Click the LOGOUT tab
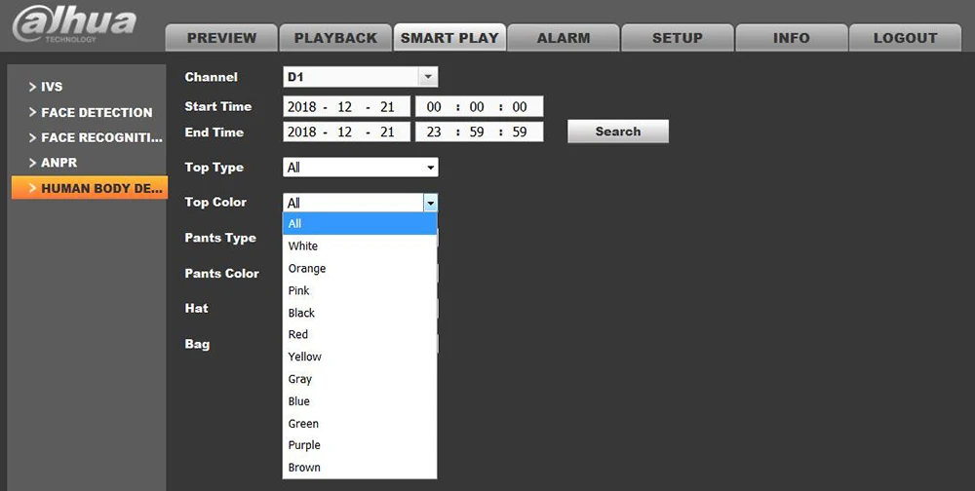 [905, 38]
